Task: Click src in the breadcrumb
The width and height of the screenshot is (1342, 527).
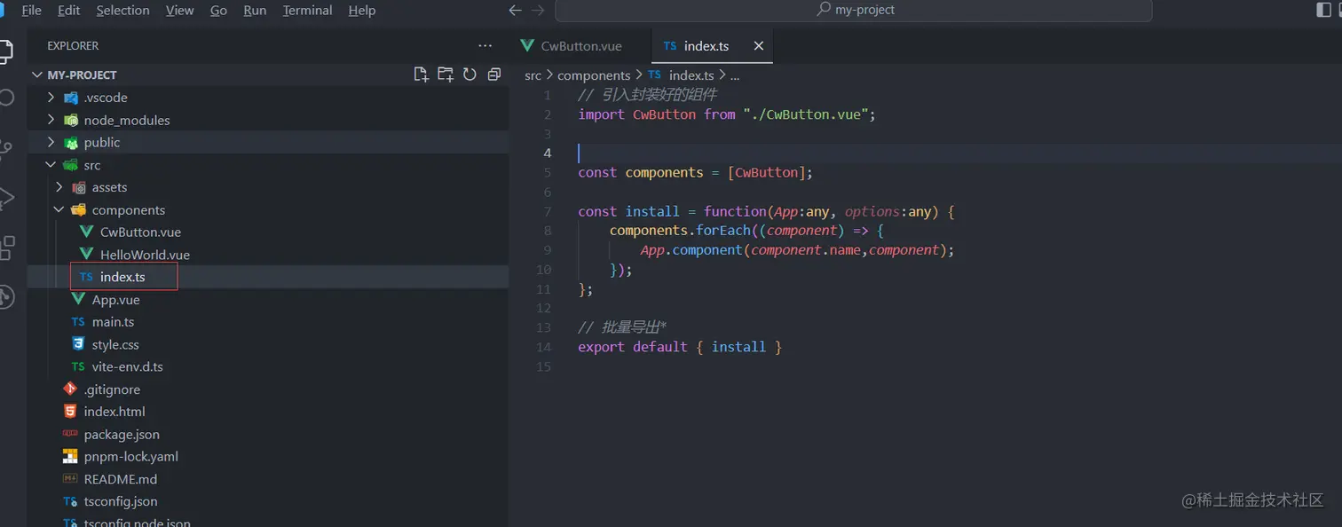Action: (x=533, y=75)
